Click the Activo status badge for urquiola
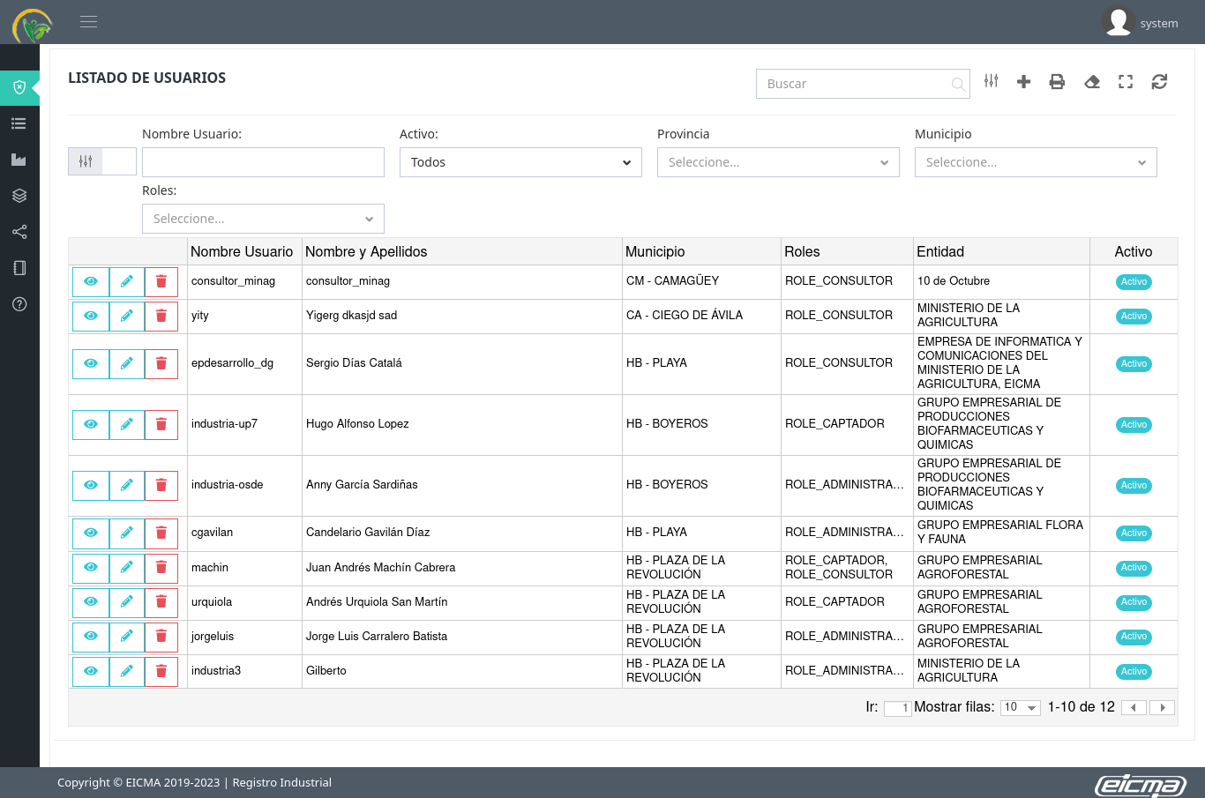The image size is (1205, 798). [x=1134, y=602]
